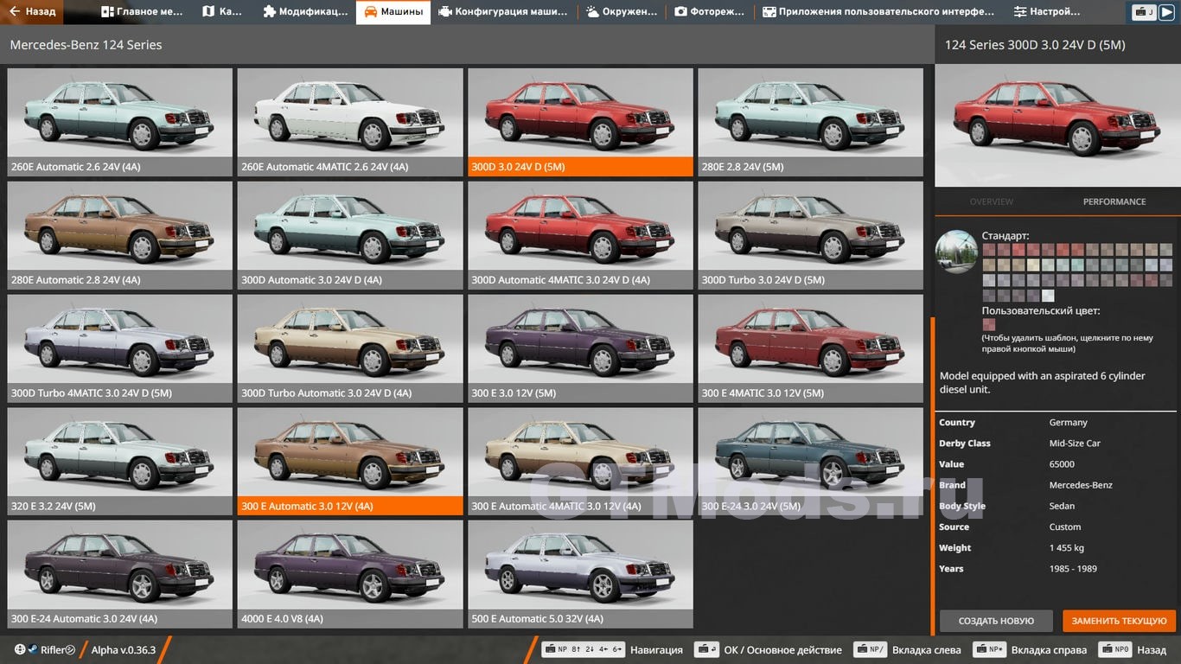Select 260E Automatic 2.6 24V (4A)
The image size is (1181, 664).
tap(120, 122)
